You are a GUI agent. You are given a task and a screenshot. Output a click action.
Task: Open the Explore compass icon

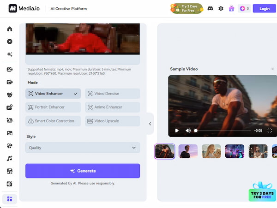coord(10,42)
